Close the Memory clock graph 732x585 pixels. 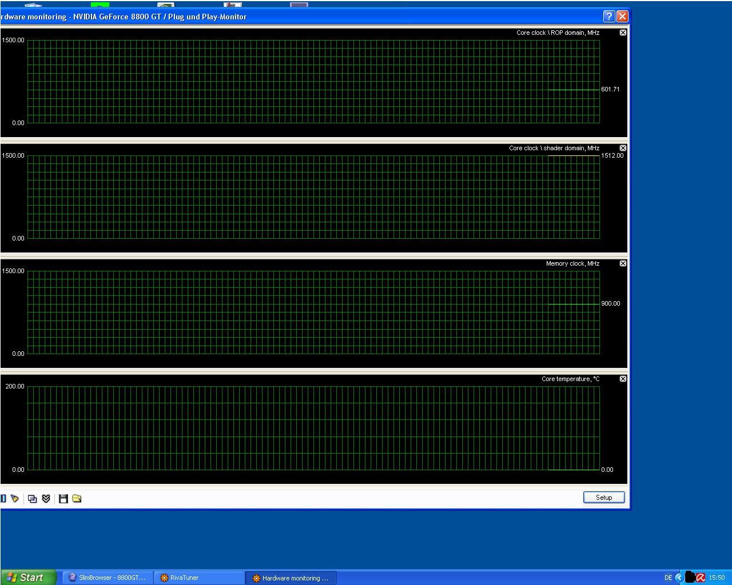[623, 263]
